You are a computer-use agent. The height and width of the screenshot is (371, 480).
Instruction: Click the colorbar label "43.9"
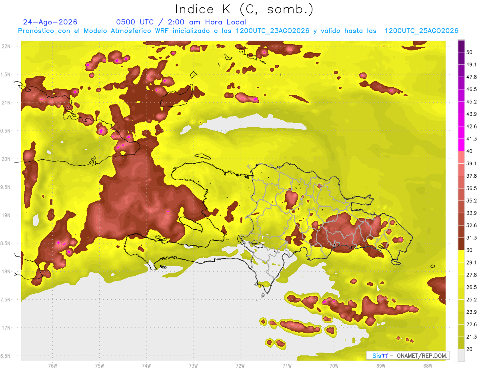point(471,114)
